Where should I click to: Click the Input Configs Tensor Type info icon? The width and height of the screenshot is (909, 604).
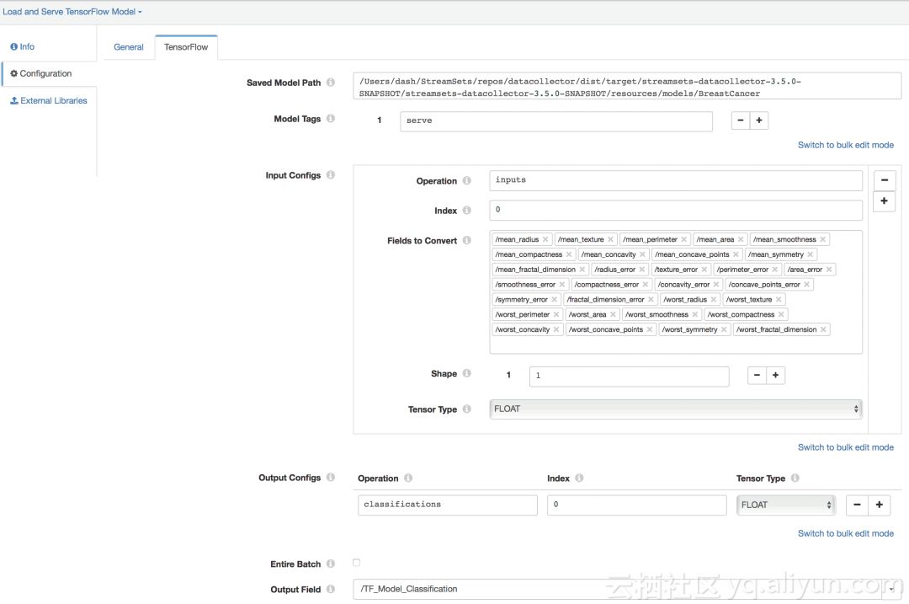pos(466,409)
